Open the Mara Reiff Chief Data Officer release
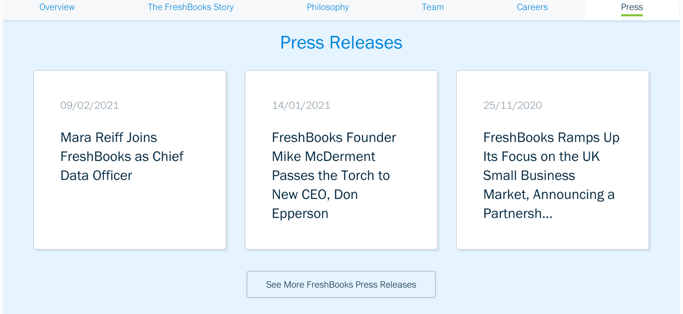This screenshot has width=683, height=314. (122, 156)
